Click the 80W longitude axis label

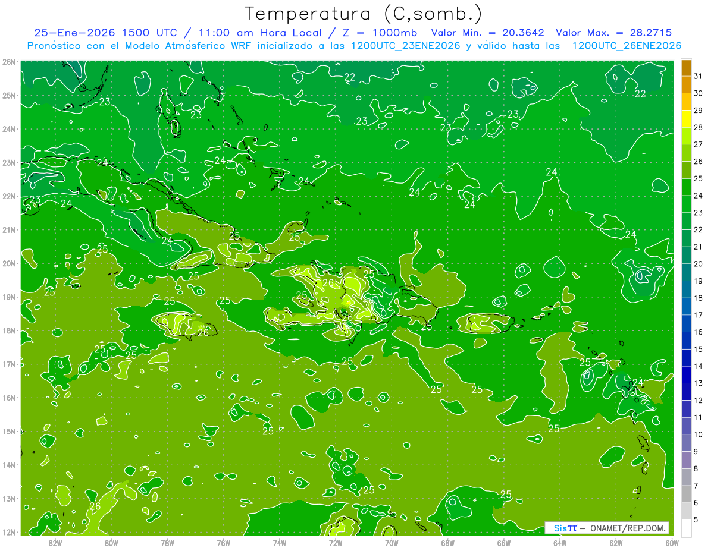(x=111, y=543)
